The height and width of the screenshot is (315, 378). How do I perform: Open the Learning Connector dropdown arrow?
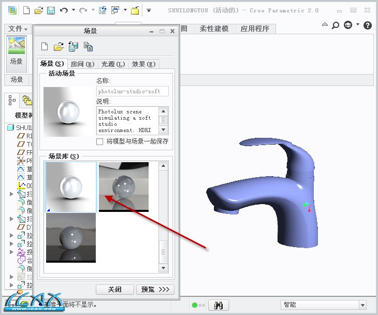[x=358, y=24]
